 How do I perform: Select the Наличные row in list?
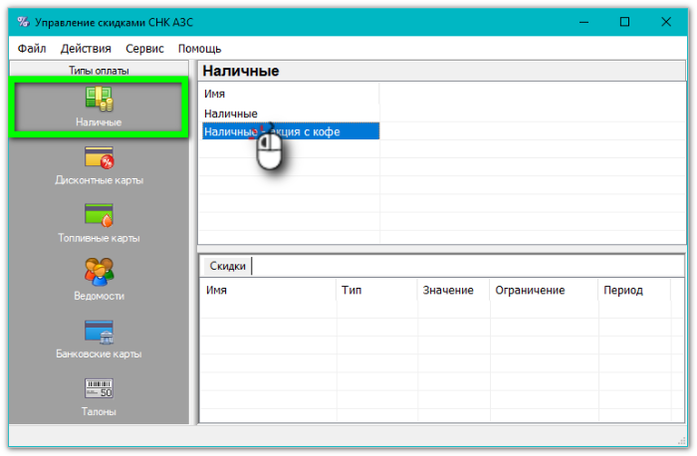coord(231,114)
